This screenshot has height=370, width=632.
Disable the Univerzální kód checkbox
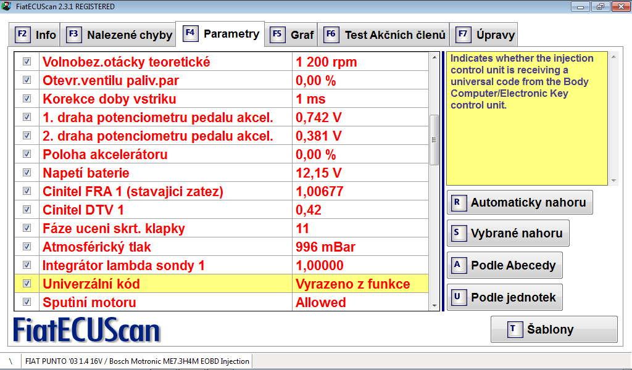pos(27,284)
